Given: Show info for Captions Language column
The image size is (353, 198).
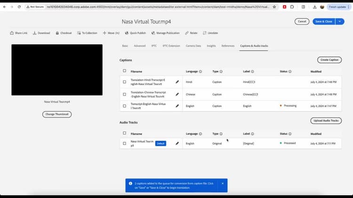Looking at the screenshot, I should coord(201,71).
